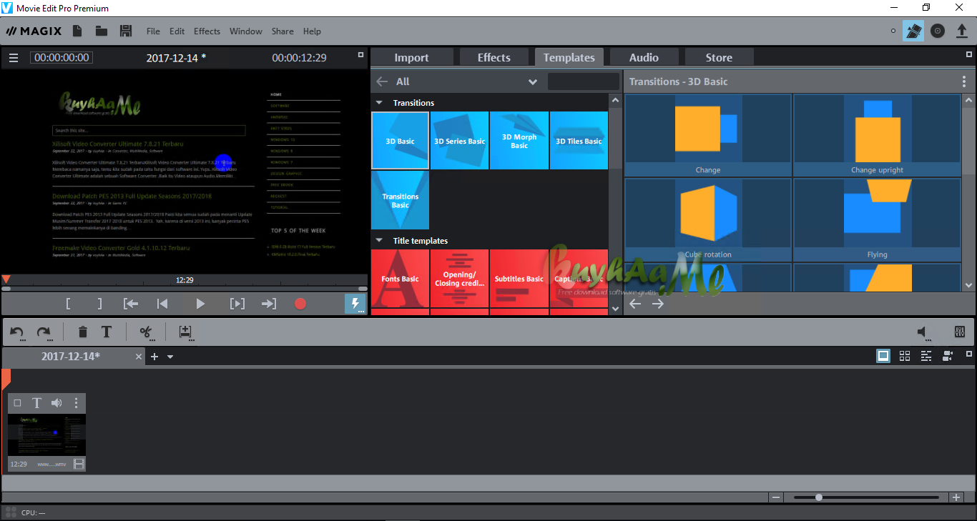Click the red record button
Screen dimensions: 977x521
[x=300, y=304]
